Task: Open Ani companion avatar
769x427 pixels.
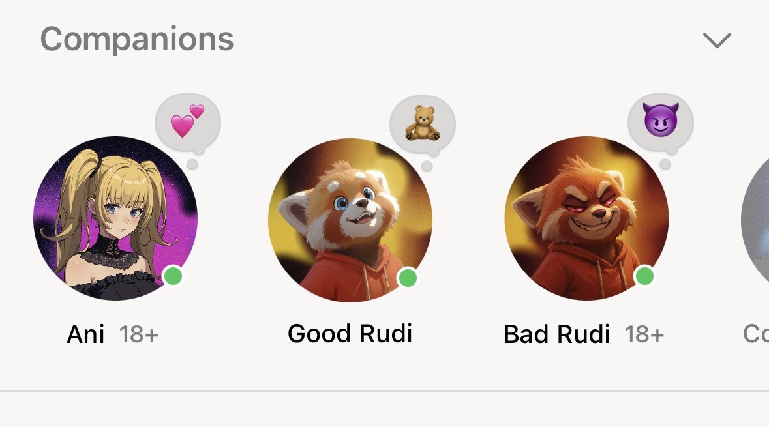Action: point(115,218)
